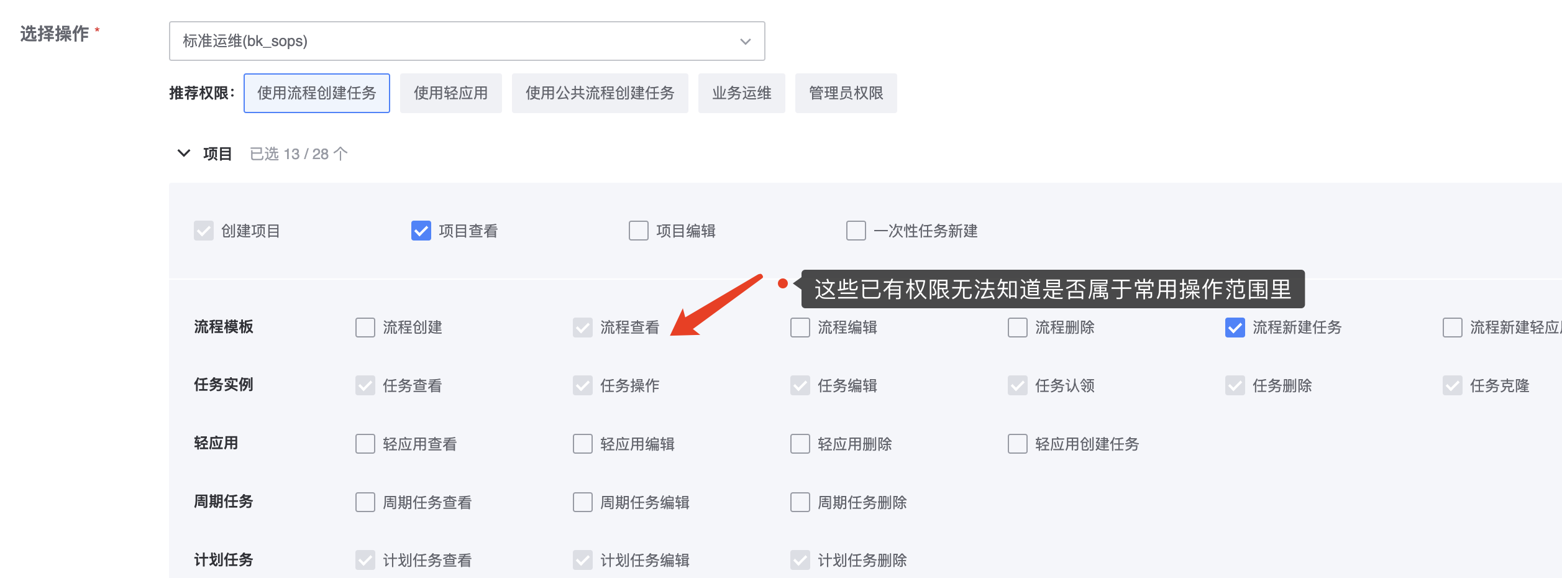This screenshot has height=578, width=1562.
Task: Collapse the 项目 permissions section
Action: point(183,154)
